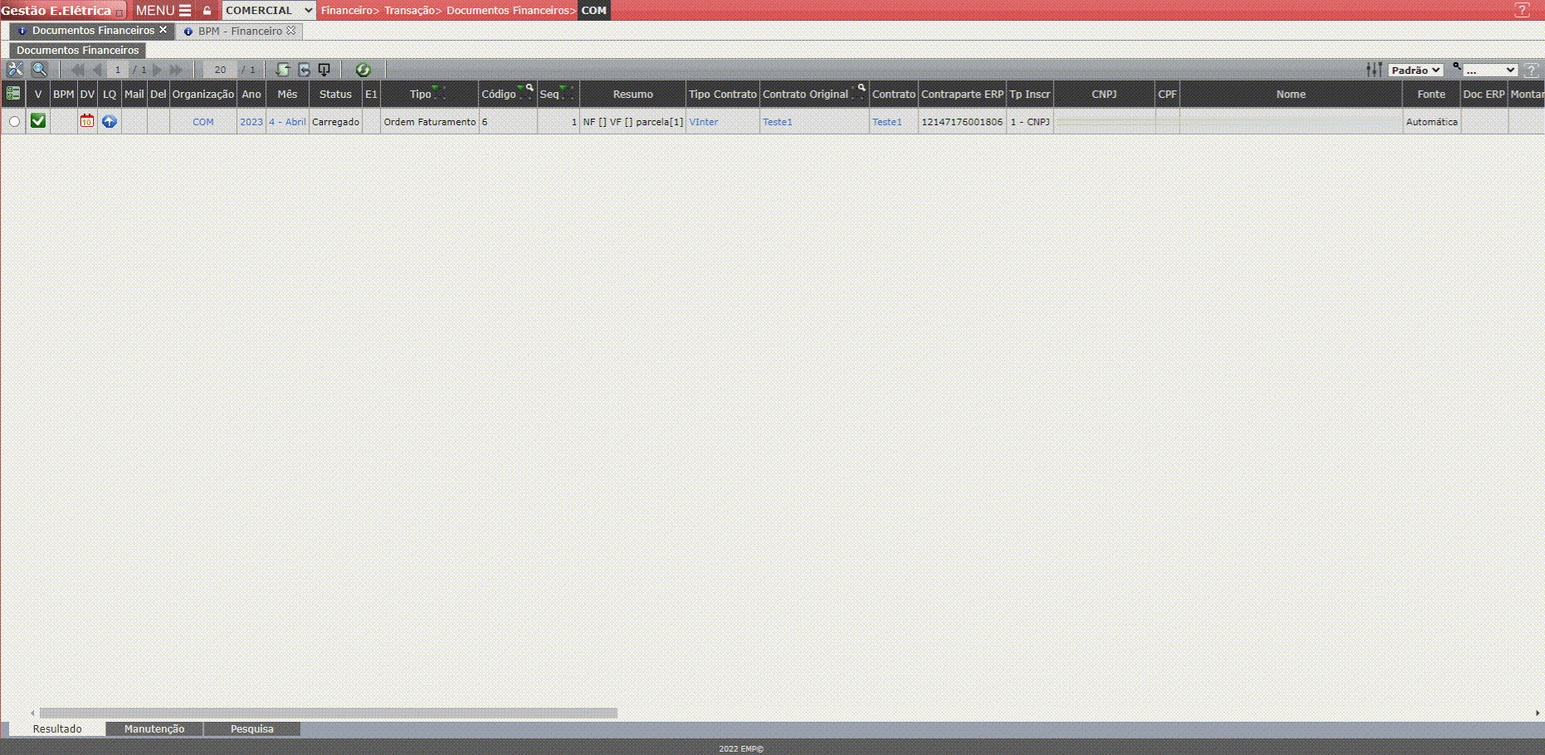Click the horizontal scrollbar at the bottom
The image size is (1545, 755).
tap(329, 713)
